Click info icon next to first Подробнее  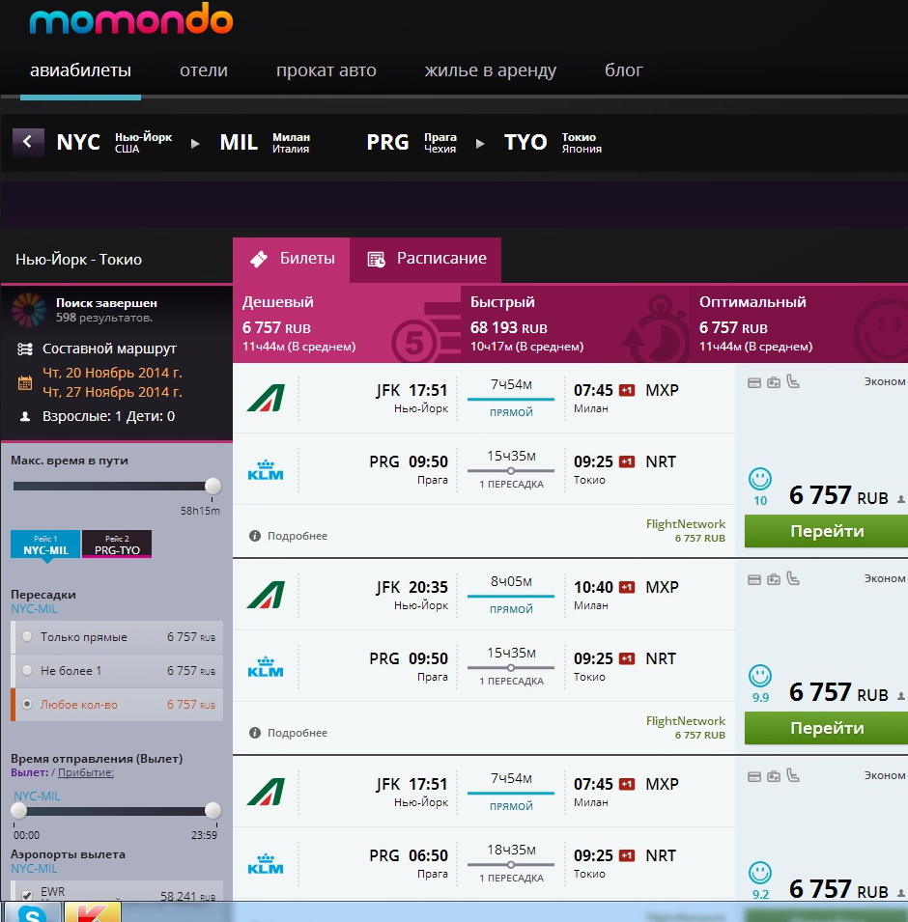[255, 536]
